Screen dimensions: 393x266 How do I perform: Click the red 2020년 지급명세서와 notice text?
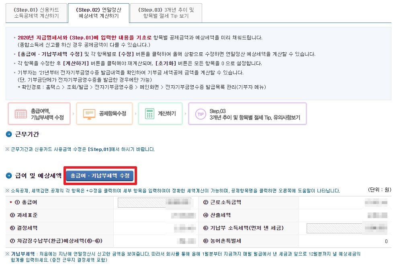(x=85, y=38)
